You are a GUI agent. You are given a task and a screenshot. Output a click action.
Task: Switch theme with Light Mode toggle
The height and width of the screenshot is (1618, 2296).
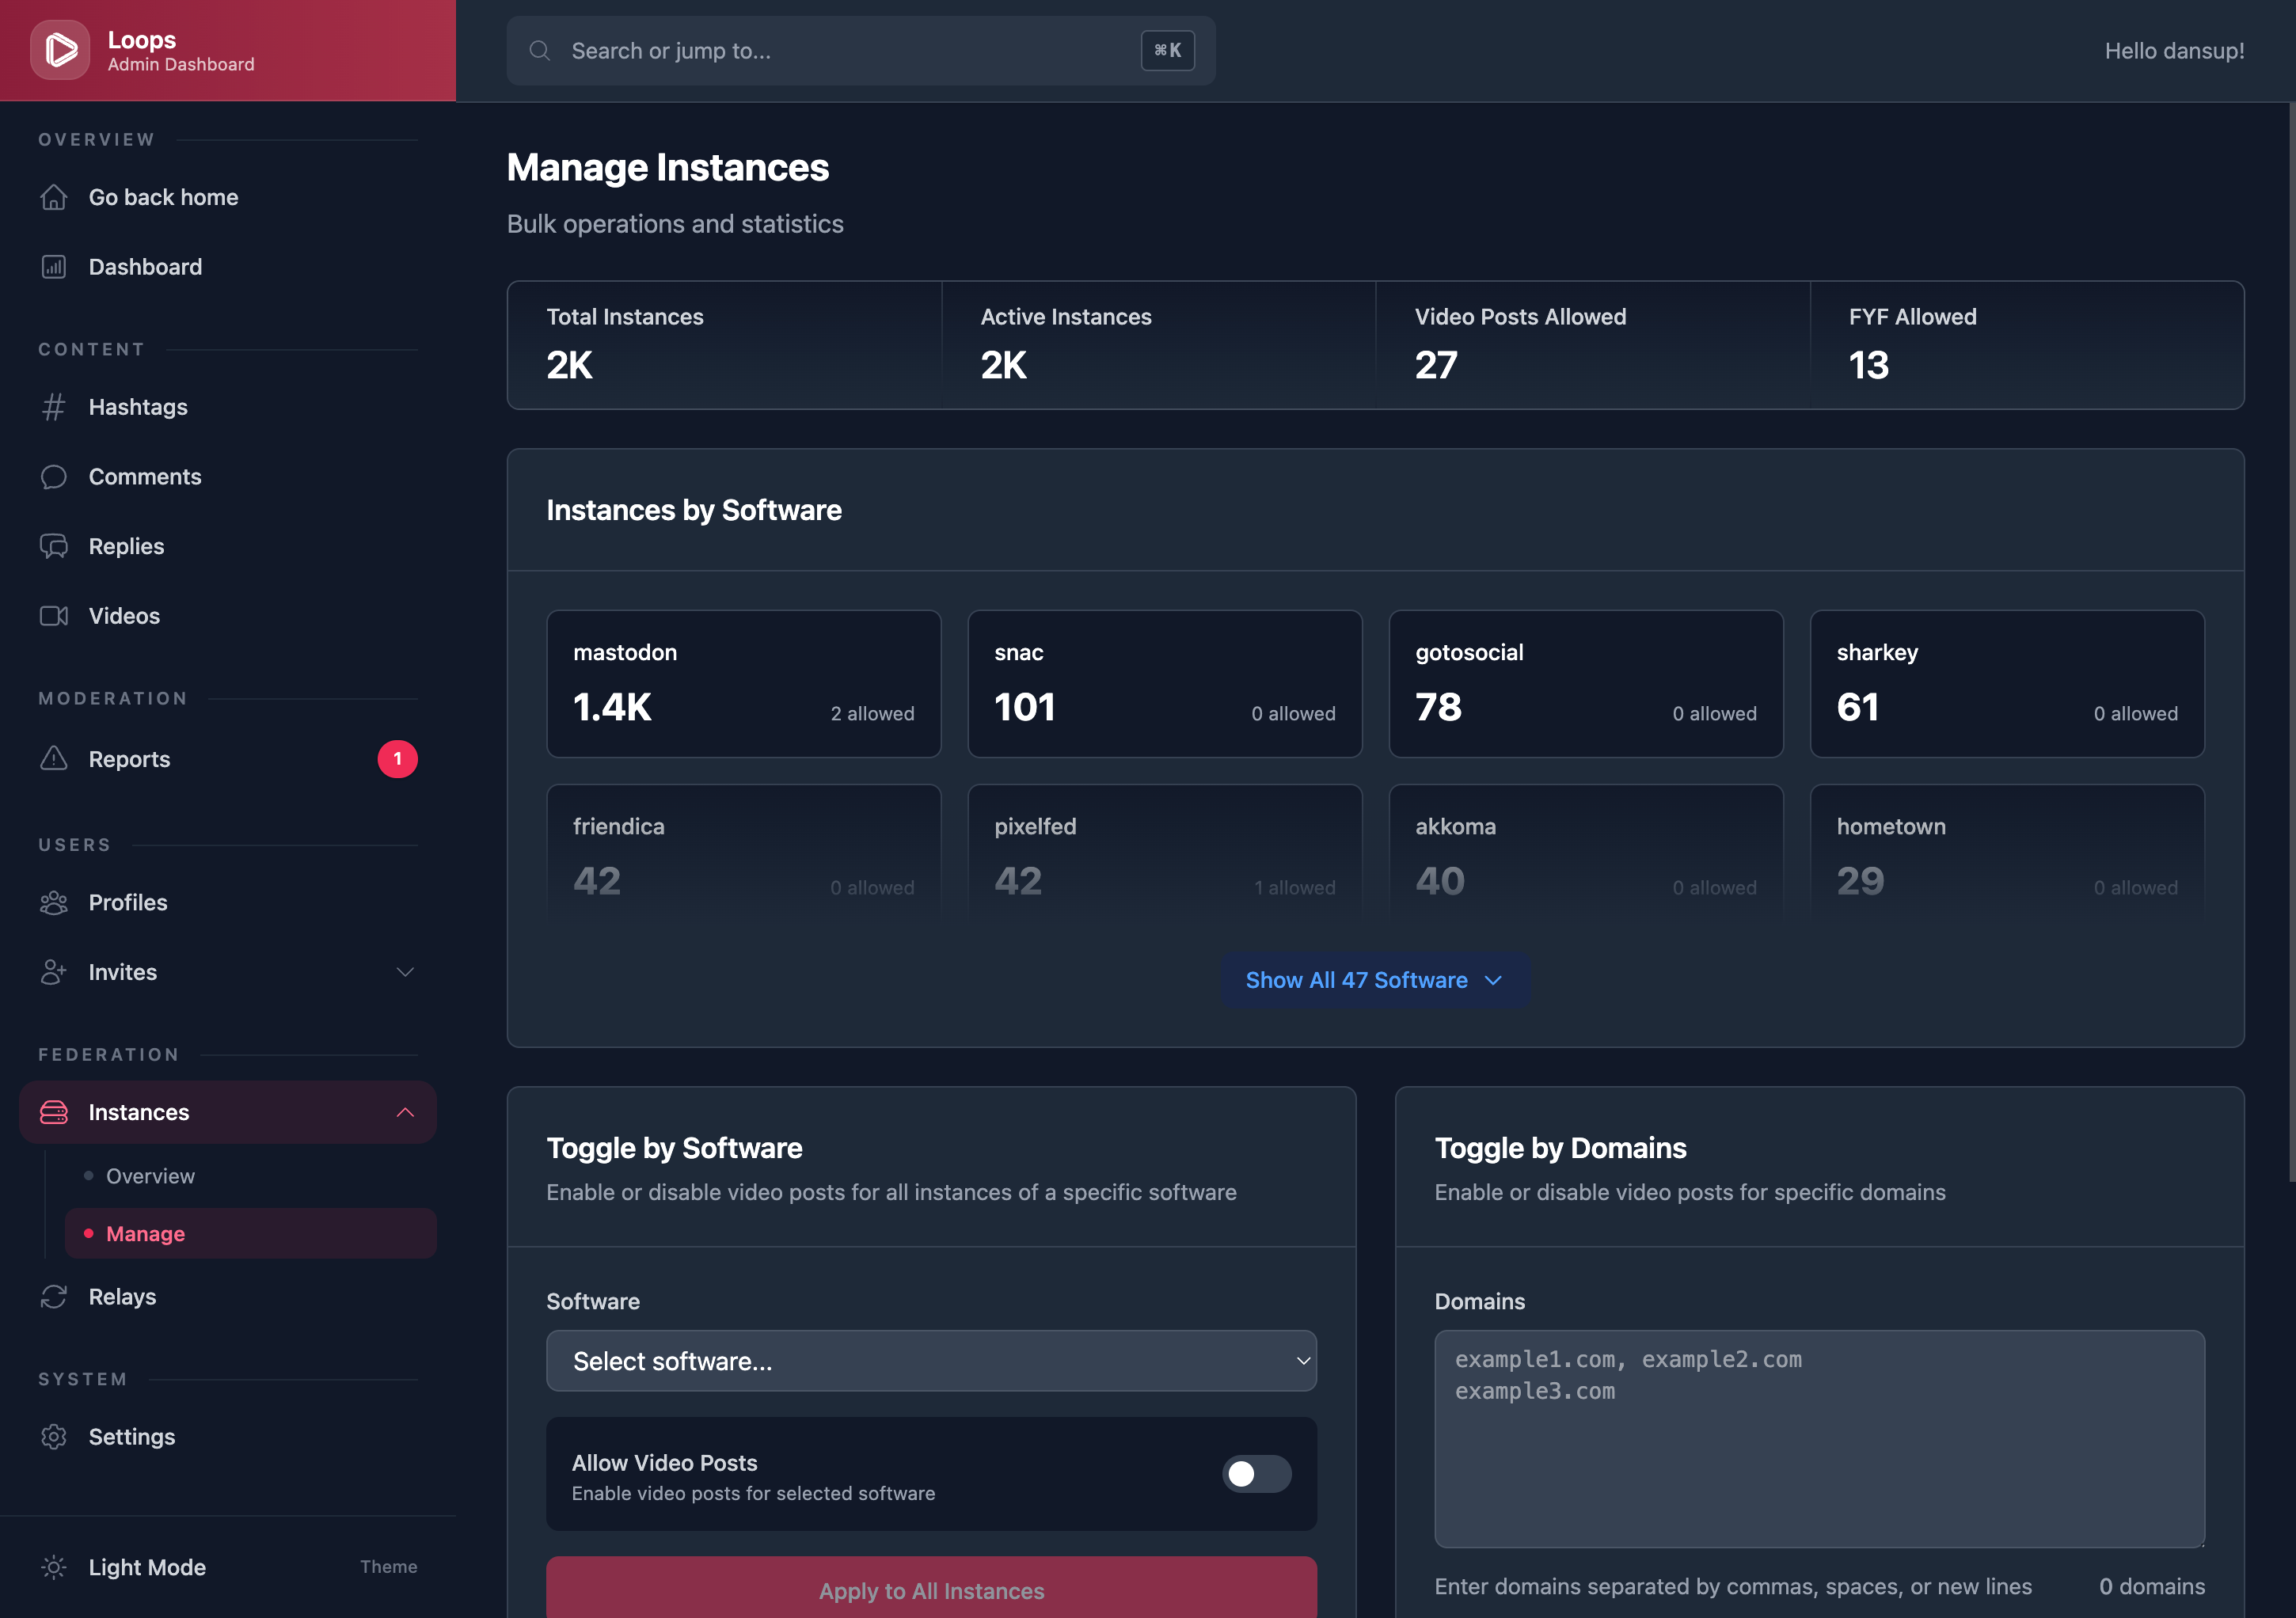pos(147,1567)
